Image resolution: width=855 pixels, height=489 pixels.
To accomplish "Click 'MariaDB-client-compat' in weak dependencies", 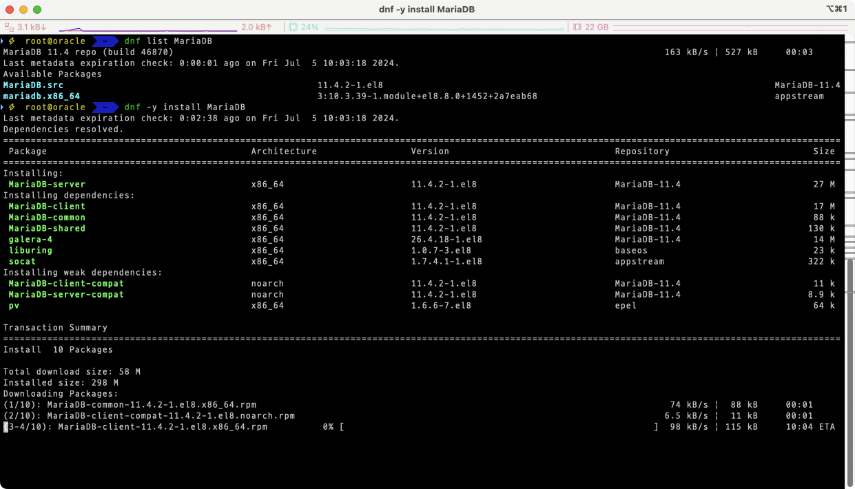I will (66, 284).
